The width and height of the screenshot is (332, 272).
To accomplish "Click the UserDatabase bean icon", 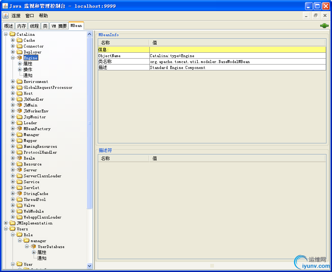I will pos(34,247).
